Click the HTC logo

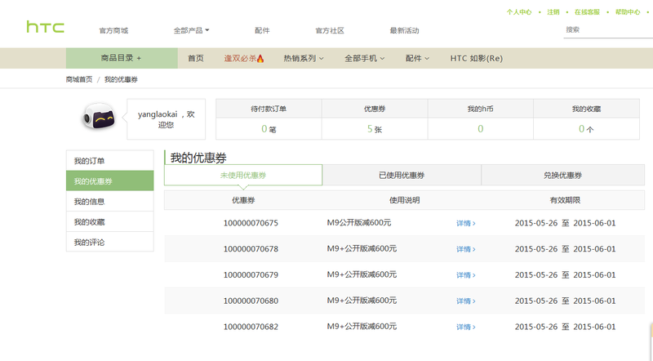pos(46,27)
